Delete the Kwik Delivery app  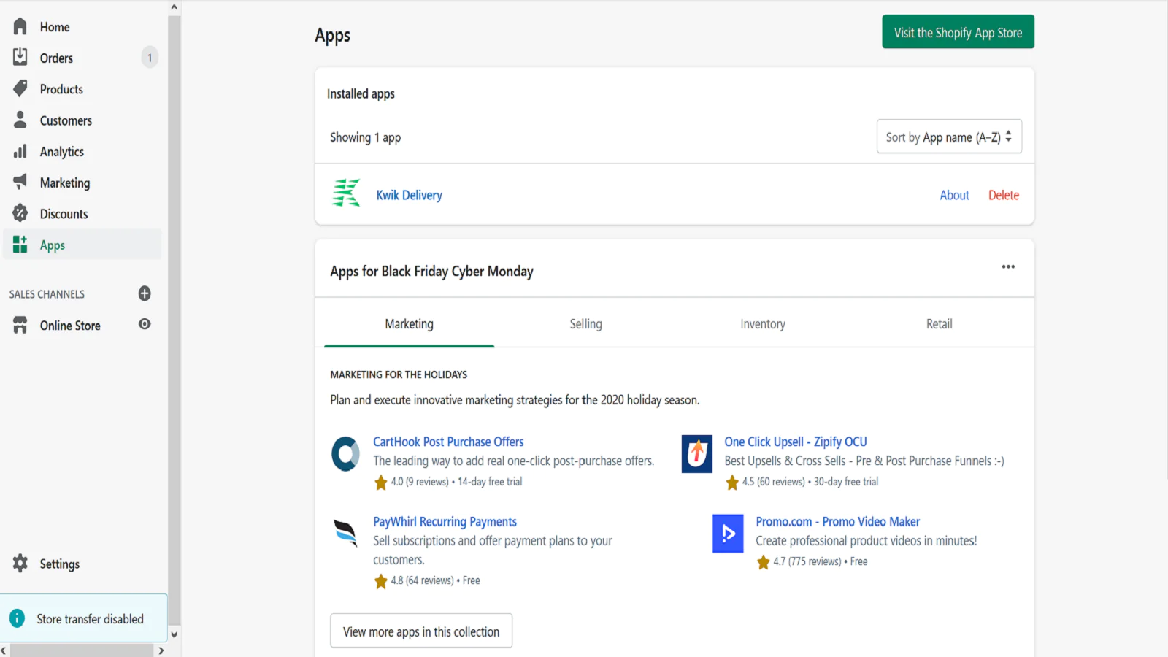coord(1003,195)
